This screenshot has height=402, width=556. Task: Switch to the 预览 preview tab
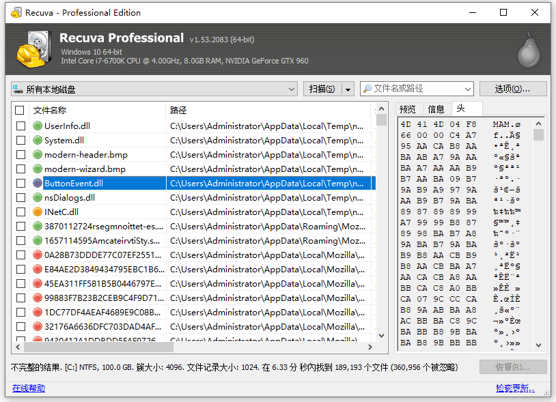408,109
